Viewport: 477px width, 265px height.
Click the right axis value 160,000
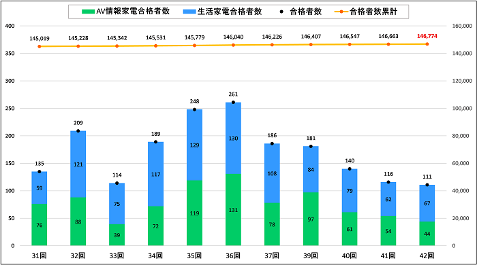pyautogui.click(x=462, y=26)
